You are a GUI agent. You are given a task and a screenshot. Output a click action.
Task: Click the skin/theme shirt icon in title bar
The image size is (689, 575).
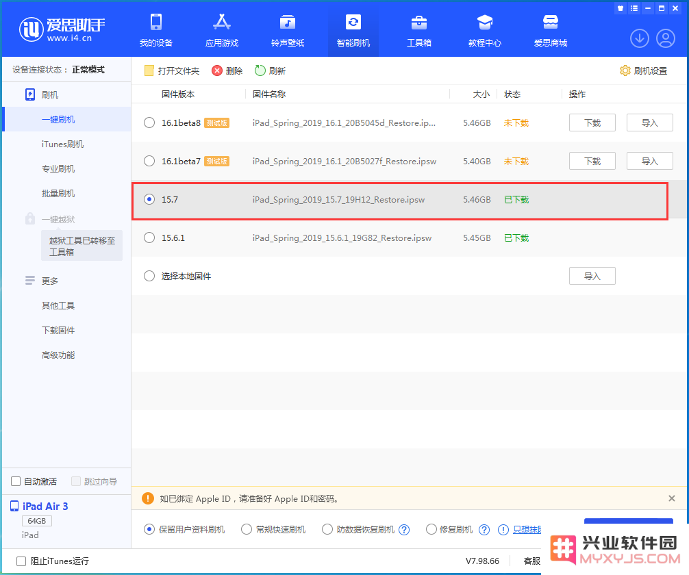621,8
